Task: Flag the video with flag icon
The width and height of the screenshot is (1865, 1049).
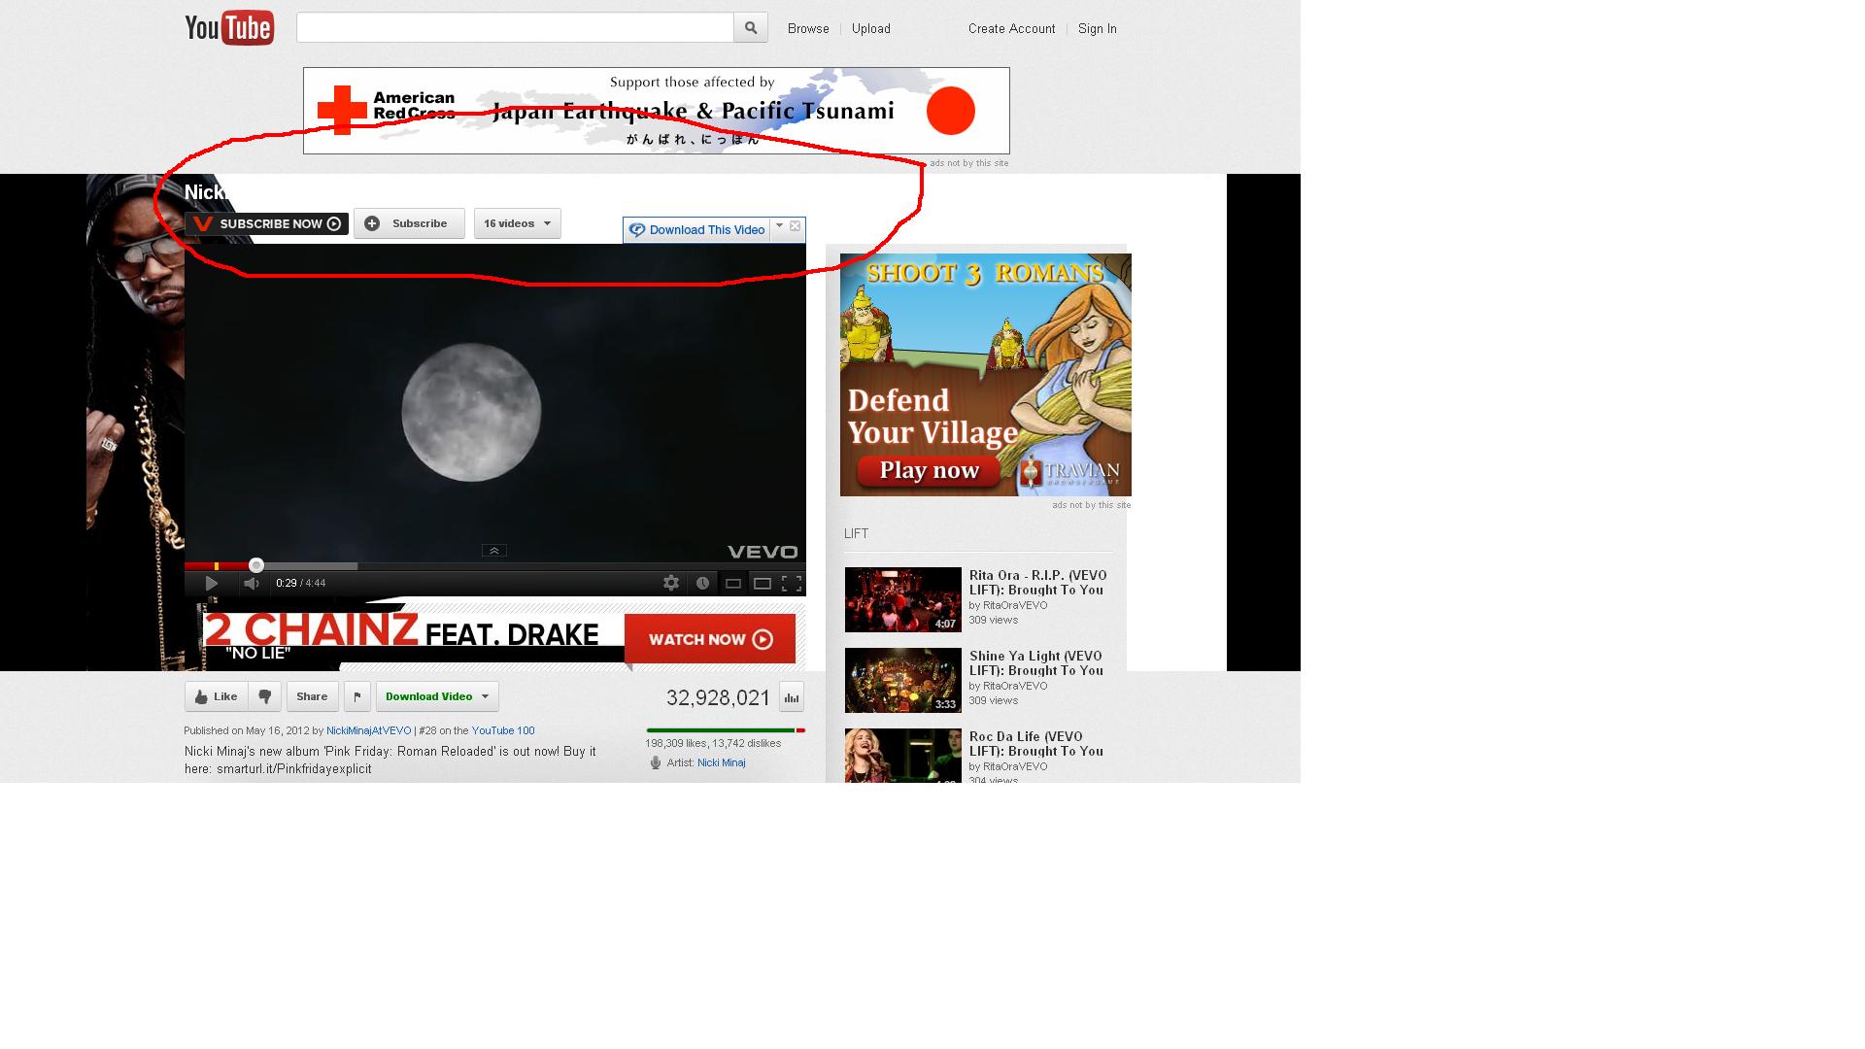Action: 356,696
